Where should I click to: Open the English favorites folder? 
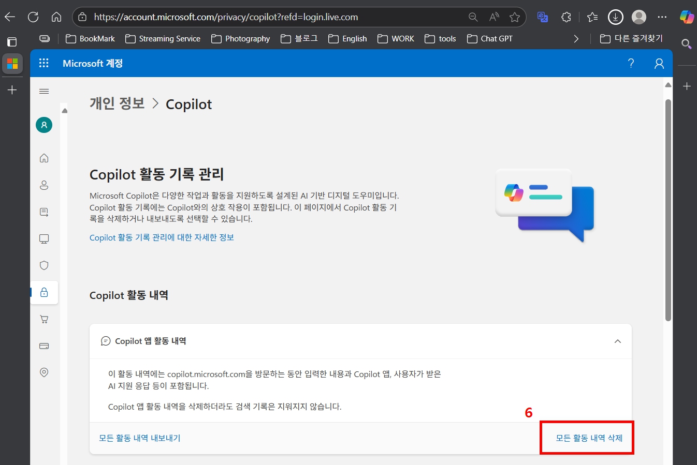click(x=347, y=39)
